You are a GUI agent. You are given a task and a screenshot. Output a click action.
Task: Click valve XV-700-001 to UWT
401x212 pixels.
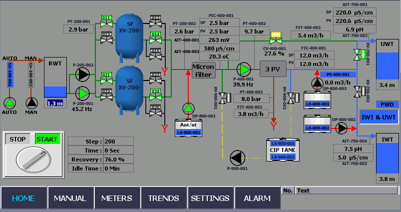tap(360, 54)
